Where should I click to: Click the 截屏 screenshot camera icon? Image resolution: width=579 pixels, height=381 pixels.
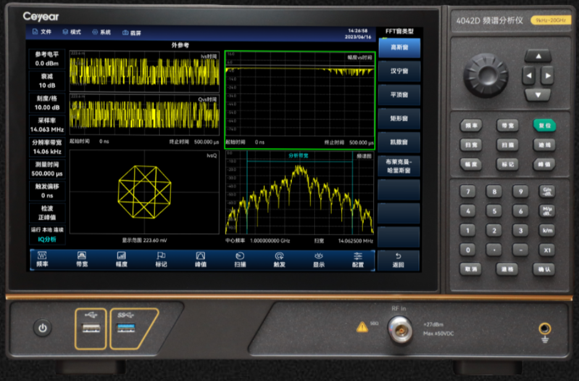click(125, 33)
